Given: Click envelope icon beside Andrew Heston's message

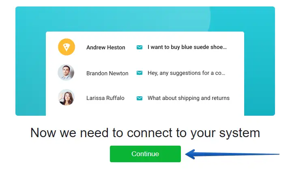Looking at the screenshot, I should coord(140,47).
